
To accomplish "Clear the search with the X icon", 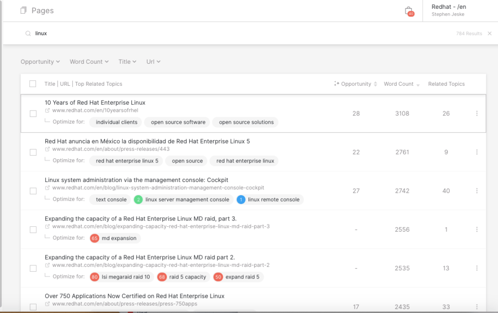I will pyautogui.click(x=489, y=34).
